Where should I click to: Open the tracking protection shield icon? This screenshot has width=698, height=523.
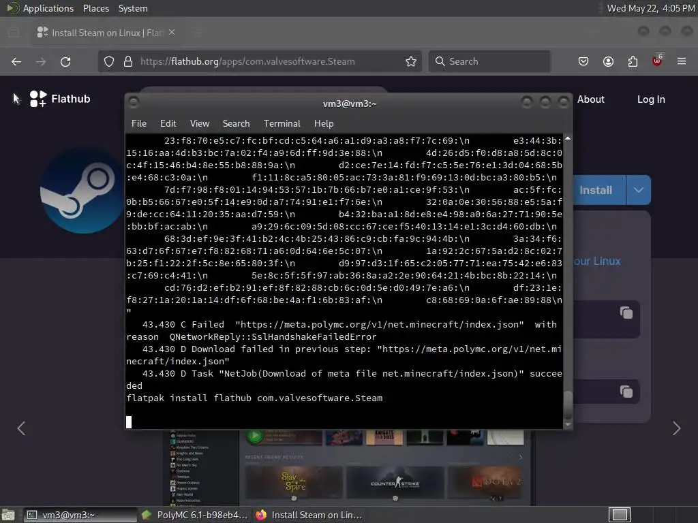coord(109,61)
